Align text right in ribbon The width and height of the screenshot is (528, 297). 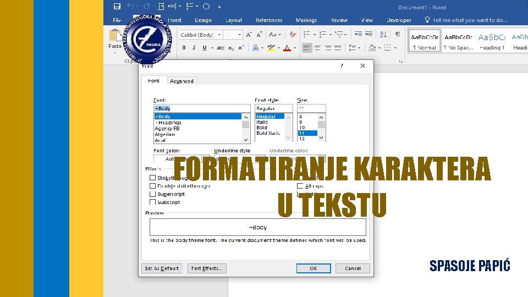pyautogui.click(x=328, y=48)
